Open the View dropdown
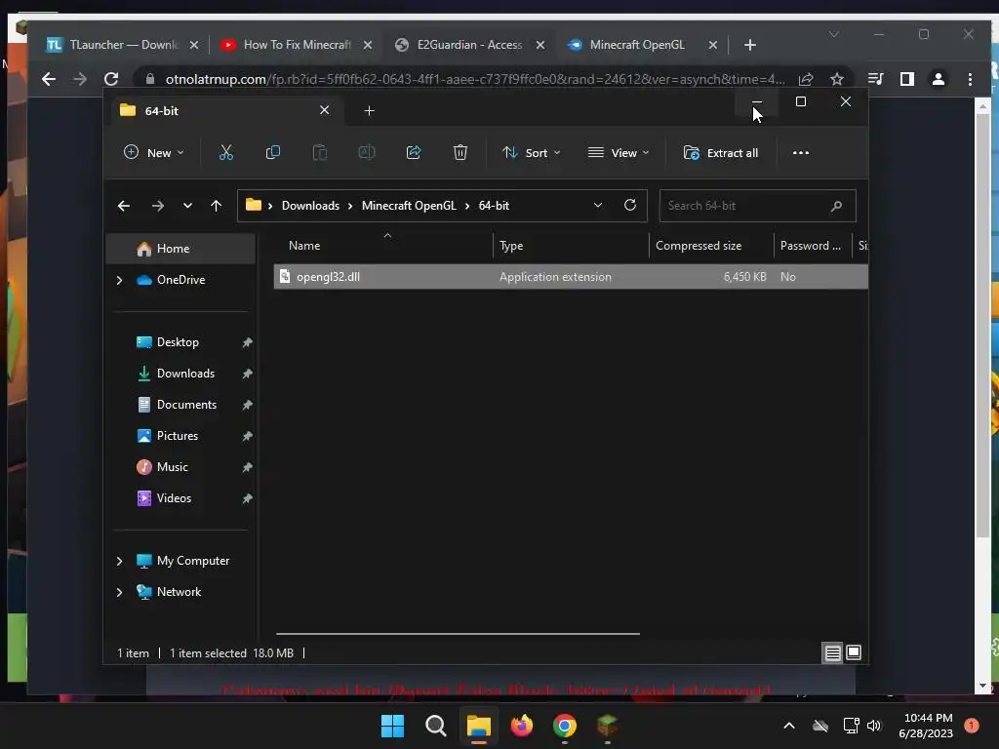Image resolution: width=999 pixels, height=749 pixels. pos(619,153)
